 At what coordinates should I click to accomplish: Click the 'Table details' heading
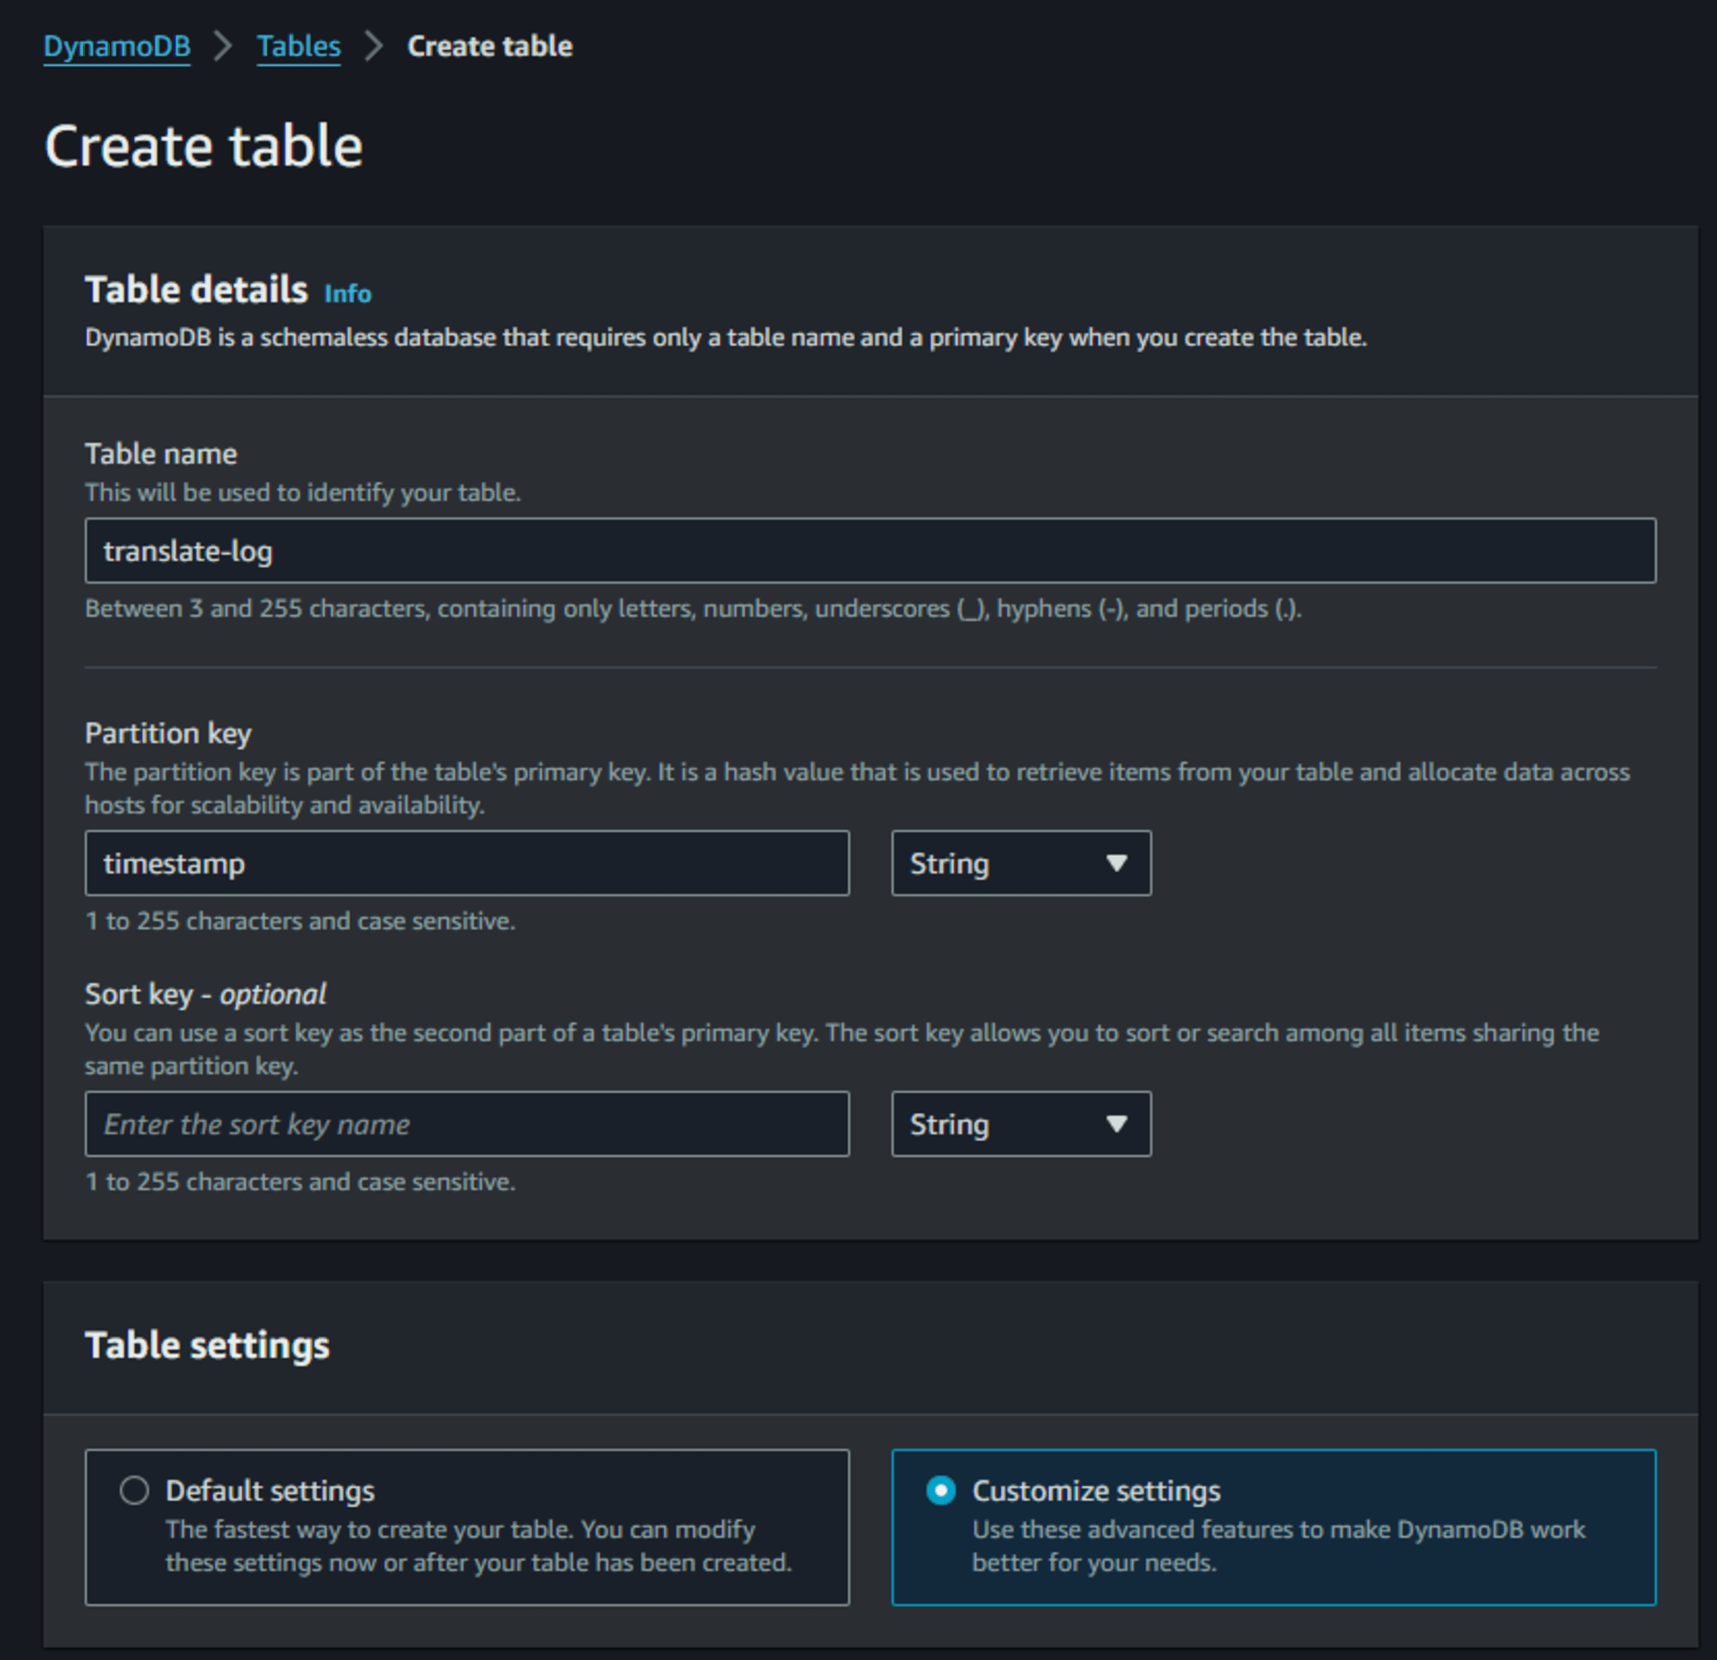(x=197, y=289)
